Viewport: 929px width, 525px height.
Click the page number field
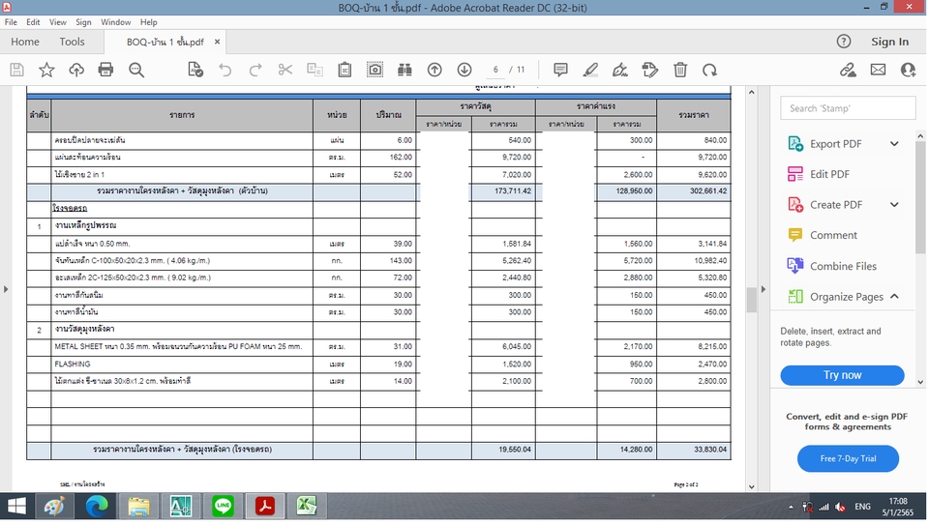(x=495, y=70)
